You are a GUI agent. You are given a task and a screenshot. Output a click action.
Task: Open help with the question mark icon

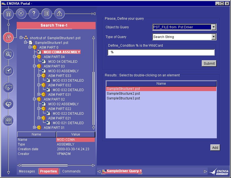pos(34,14)
